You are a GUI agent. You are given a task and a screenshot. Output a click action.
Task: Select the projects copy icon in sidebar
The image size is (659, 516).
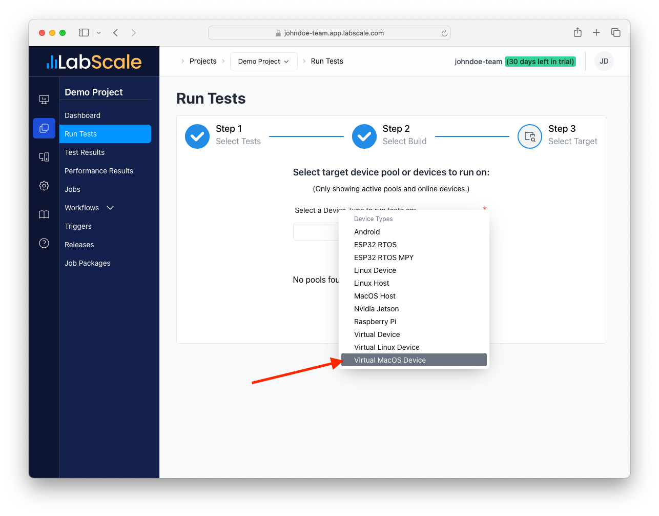pos(44,128)
